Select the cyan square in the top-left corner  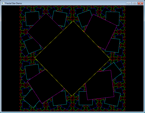(x=32, y=19)
